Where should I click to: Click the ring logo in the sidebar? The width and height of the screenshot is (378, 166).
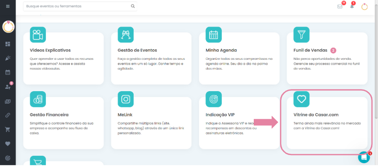pyautogui.click(x=9, y=27)
